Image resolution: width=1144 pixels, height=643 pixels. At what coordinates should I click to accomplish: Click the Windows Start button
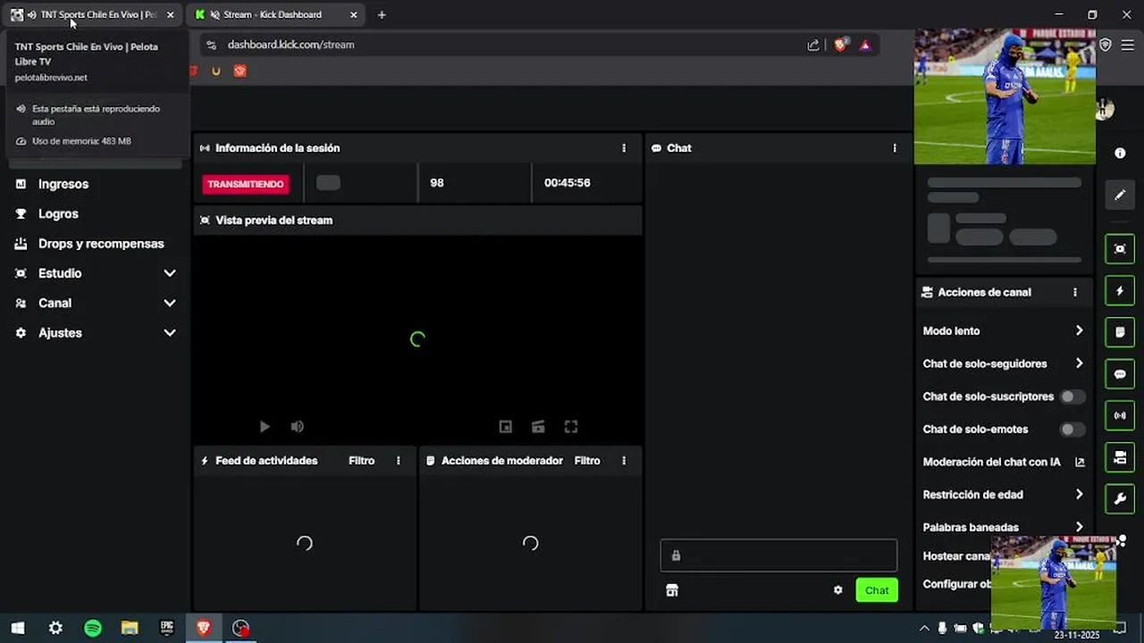[x=18, y=628]
